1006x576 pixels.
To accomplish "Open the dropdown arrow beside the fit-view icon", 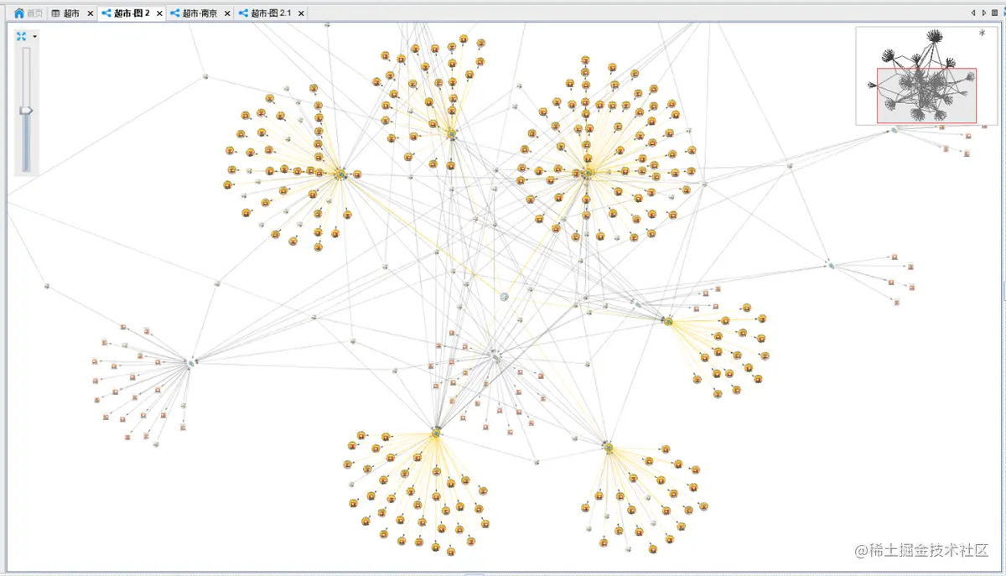I will click(35, 36).
